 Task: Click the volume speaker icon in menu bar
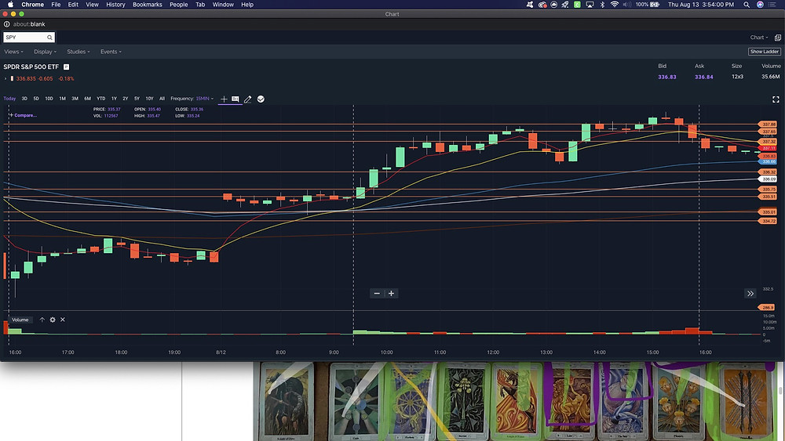(x=627, y=5)
